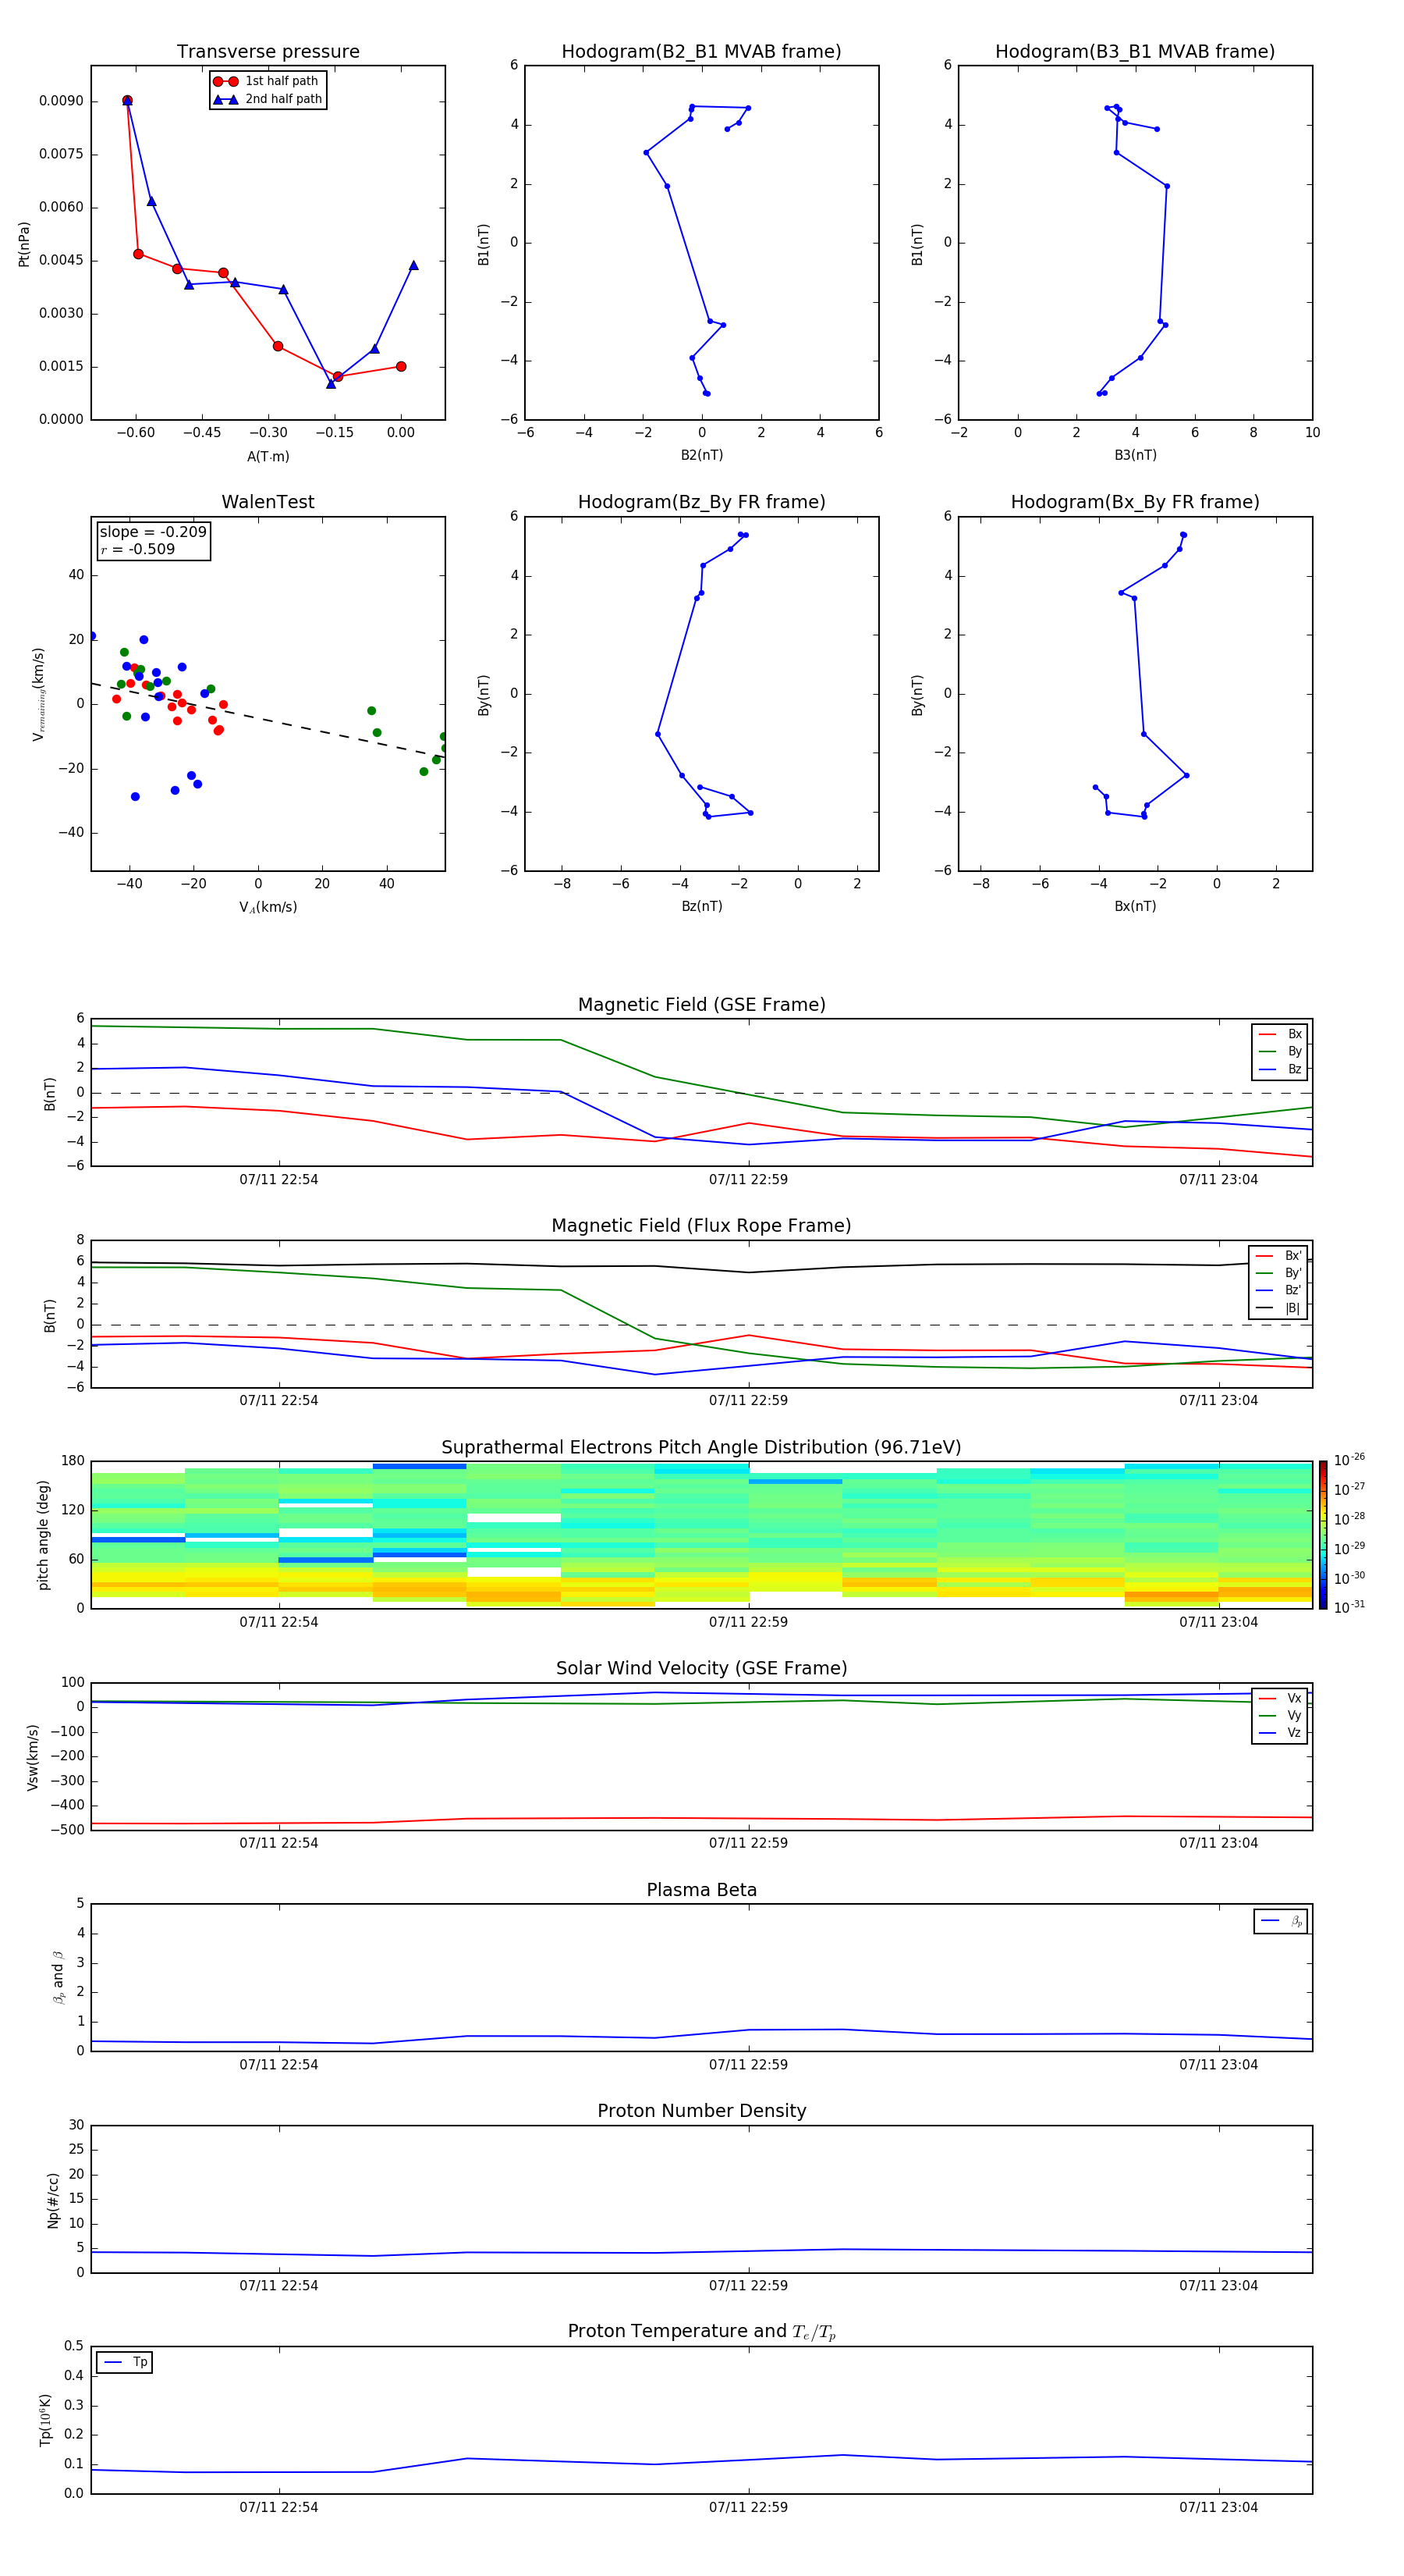Viewport: 1404px width, 2576px height.
Task: Click the '10^-31' colorbar label
Action: click(x=1349, y=1607)
